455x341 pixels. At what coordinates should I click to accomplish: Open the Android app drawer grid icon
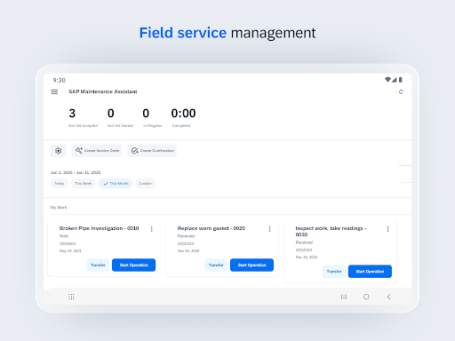(71, 297)
